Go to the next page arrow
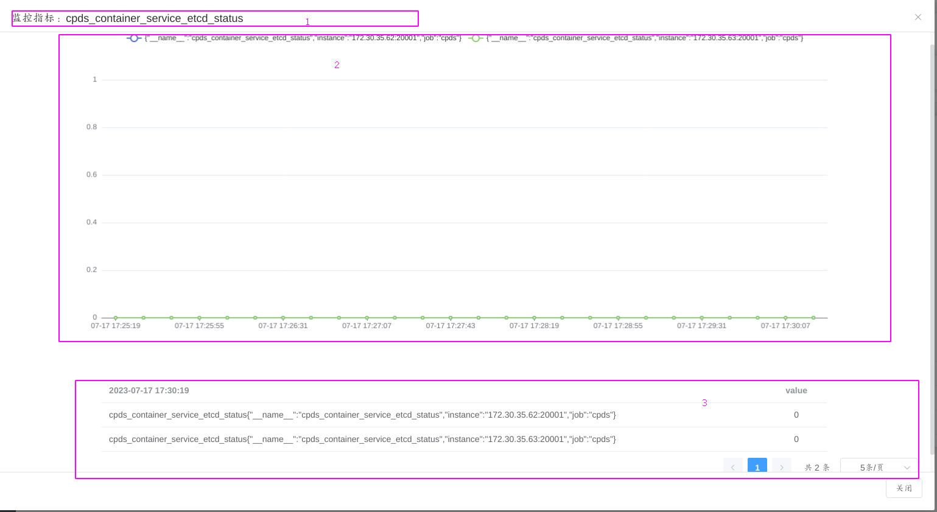This screenshot has width=937, height=512. point(781,467)
